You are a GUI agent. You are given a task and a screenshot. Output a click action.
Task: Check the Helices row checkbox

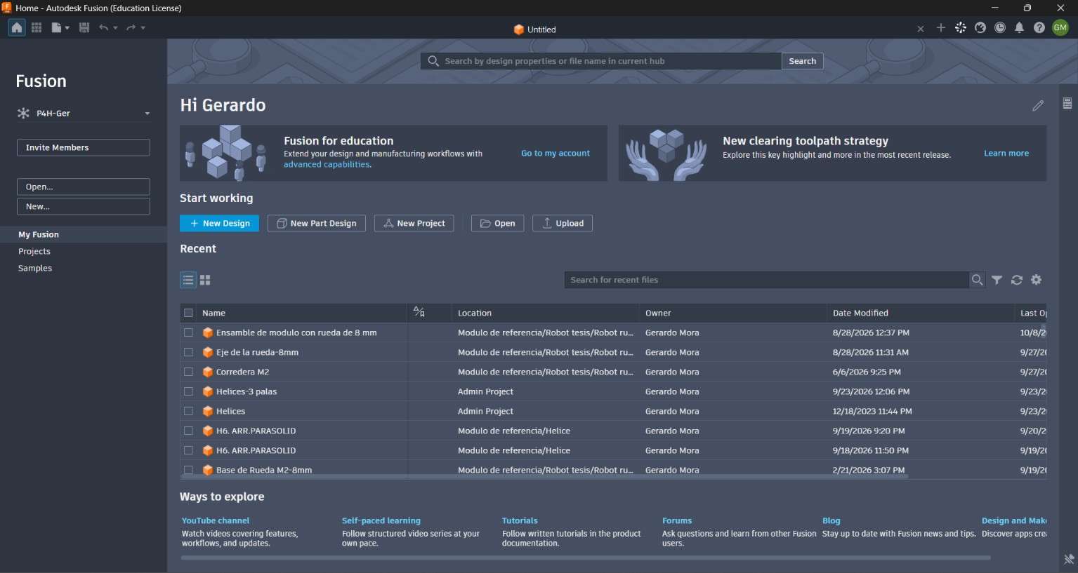[x=188, y=411]
